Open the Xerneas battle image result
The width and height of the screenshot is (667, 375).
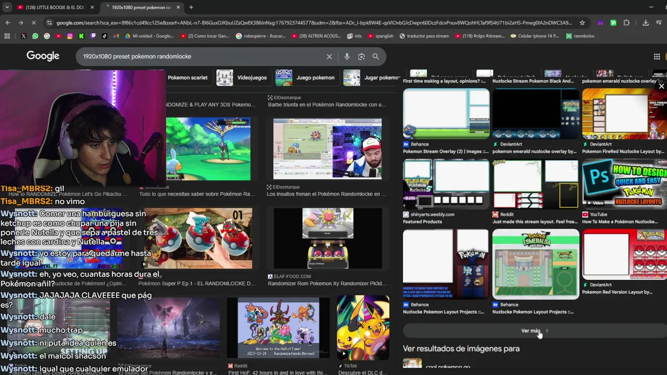(208, 149)
